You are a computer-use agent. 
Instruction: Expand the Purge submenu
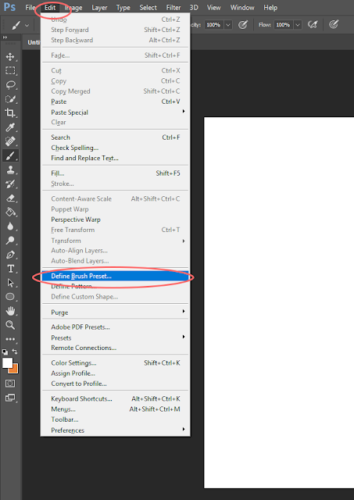(x=116, y=312)
